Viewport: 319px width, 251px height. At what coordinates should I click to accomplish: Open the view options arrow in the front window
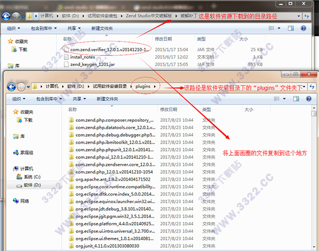coord(284,99)
